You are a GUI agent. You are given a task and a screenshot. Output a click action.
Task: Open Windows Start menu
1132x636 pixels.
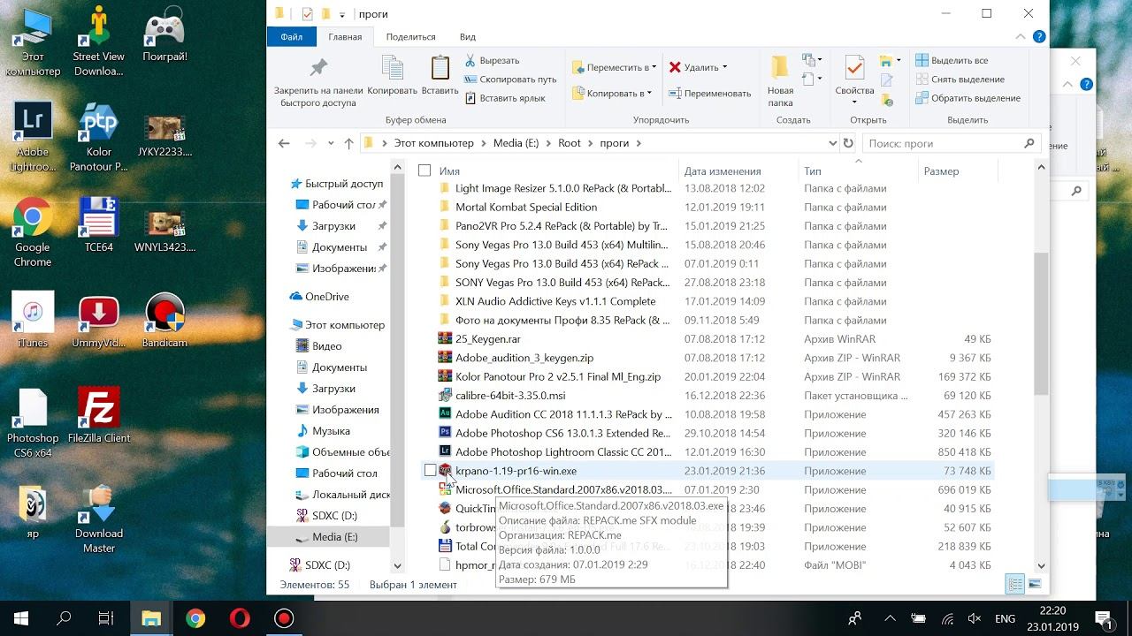tap(21, 618)
